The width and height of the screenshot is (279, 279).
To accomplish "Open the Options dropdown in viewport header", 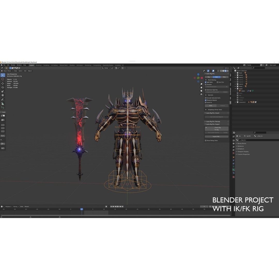I will [x=227, y=68].
